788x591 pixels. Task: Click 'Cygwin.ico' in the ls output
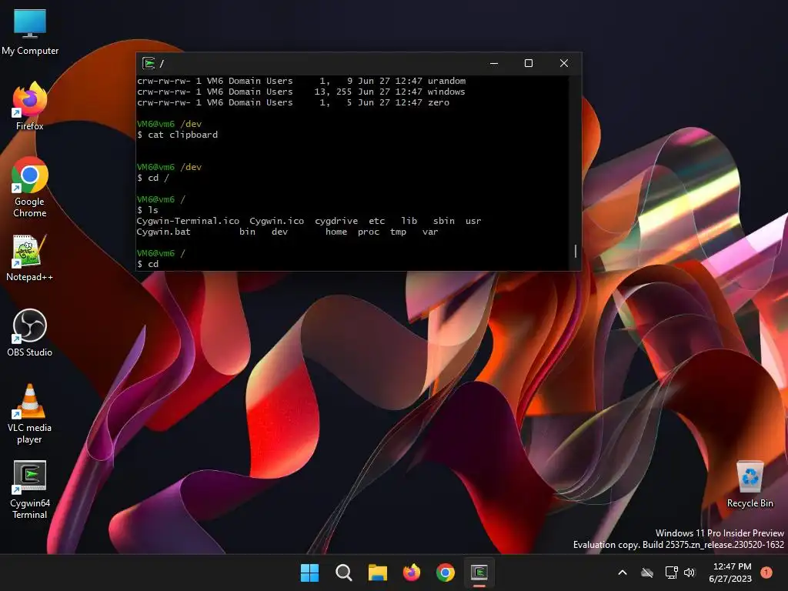pos(277,221)
